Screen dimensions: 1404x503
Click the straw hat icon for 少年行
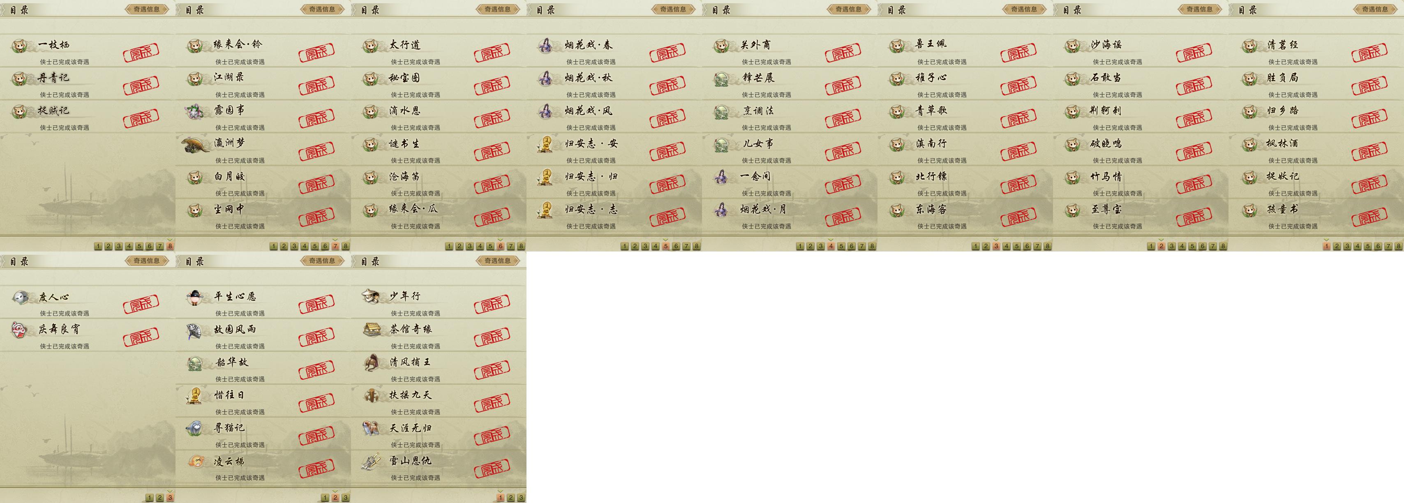[371, 296]
